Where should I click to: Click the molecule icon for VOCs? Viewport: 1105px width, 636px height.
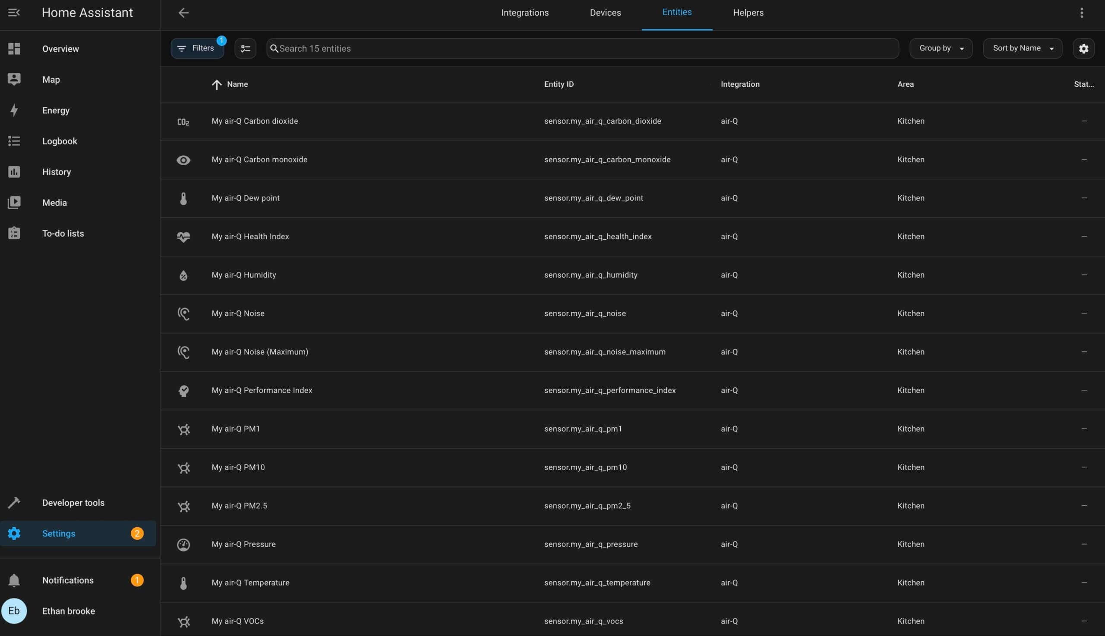(x=183, y=621)
